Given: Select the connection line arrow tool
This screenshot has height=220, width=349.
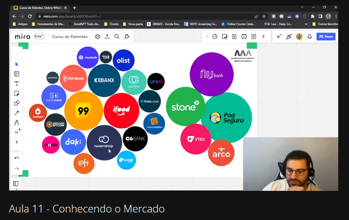Looking at the screenshot, I should tap(17, 113).
